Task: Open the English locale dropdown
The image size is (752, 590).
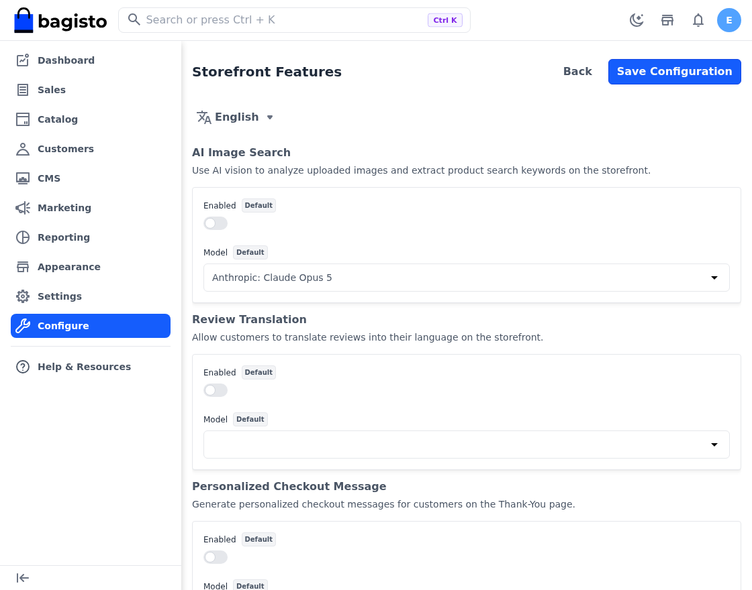Action: (235, 117)
